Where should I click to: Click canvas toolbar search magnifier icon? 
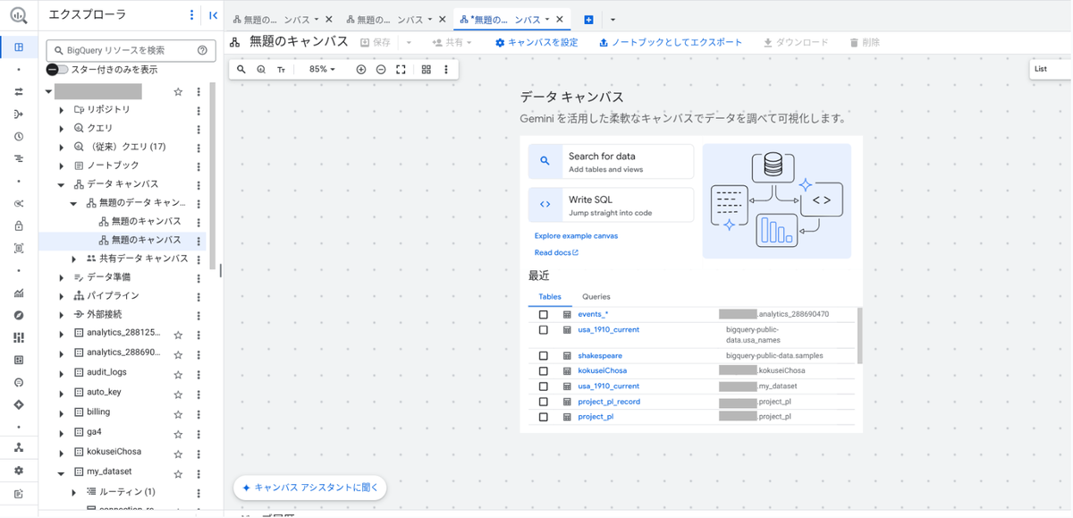pyautogui.click(x=241, y=69)
